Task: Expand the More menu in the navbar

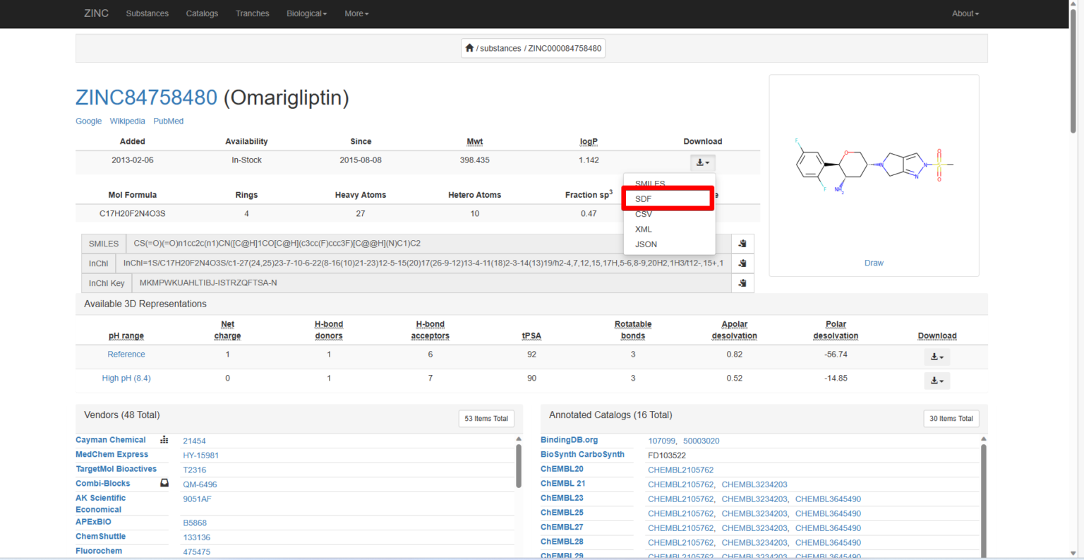Action: click(x=356, y=13)
